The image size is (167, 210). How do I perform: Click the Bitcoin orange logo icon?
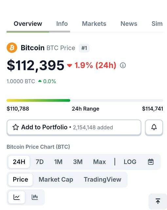pyautogui.click(x=12, y=48)
